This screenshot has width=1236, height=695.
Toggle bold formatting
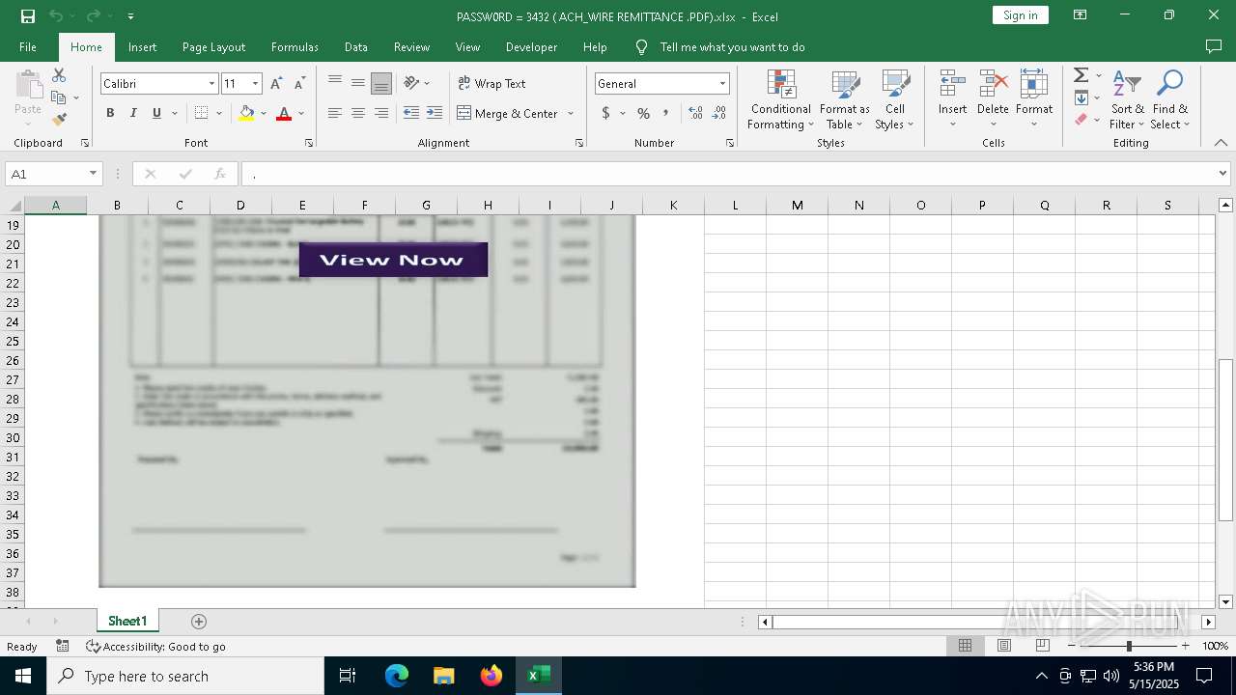110,113
